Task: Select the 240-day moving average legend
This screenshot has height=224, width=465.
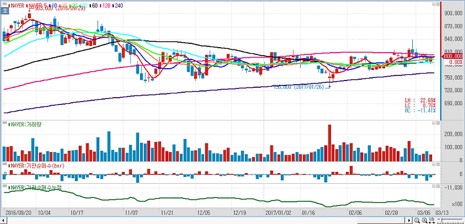Action: (x=118, y=6)
